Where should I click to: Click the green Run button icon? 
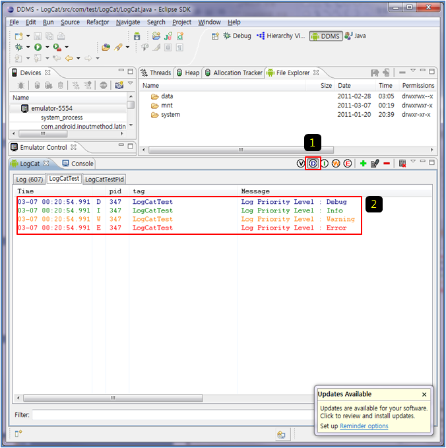pos(38,47)
